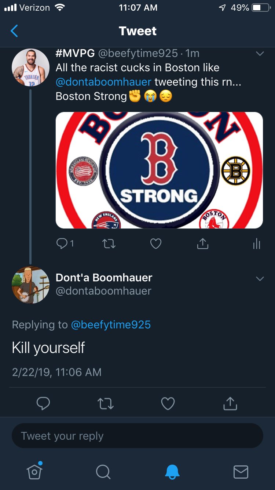
Task: Like the beefytime925 Boston Strong tweet
Action: [156, 244]
